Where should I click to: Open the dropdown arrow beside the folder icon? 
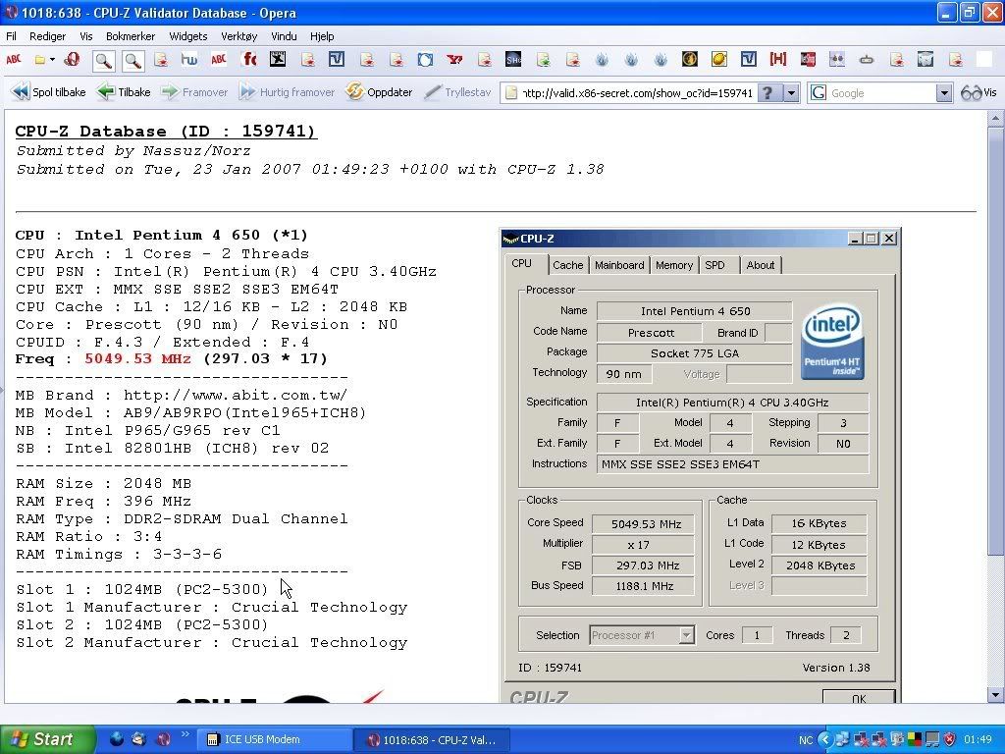pyautogui.click(x=52, y=60)
